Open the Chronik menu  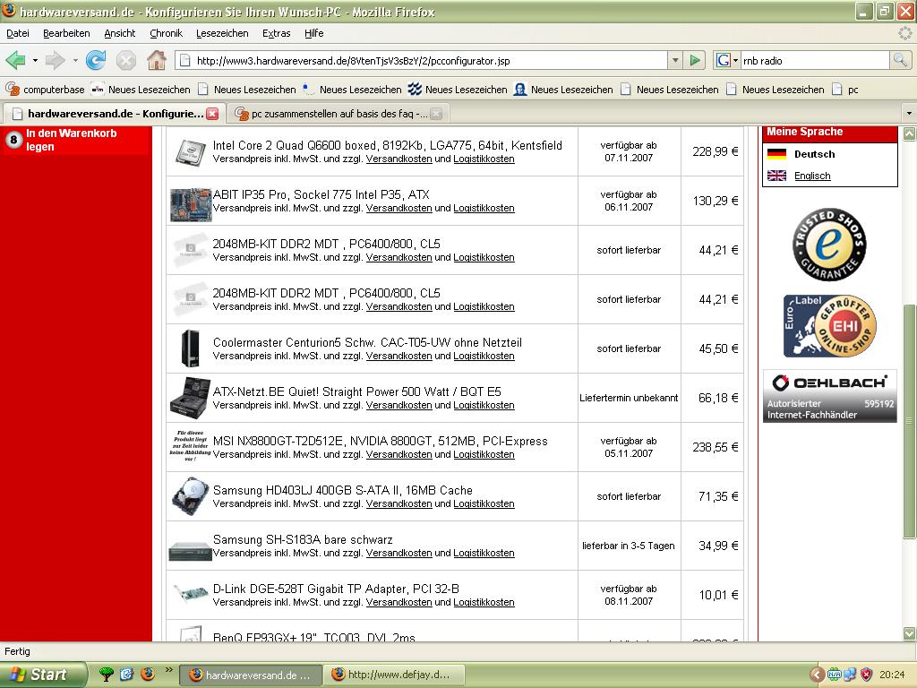coord(166,33)
